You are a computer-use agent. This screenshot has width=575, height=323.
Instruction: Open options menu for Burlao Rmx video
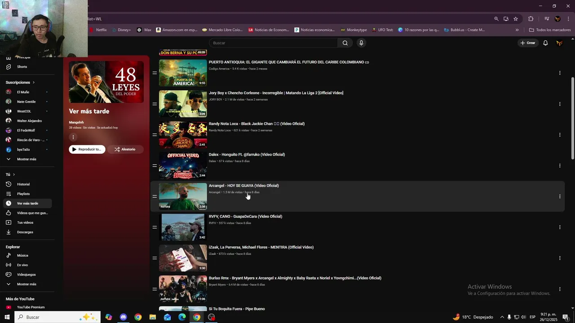click(x=560, y=289)
